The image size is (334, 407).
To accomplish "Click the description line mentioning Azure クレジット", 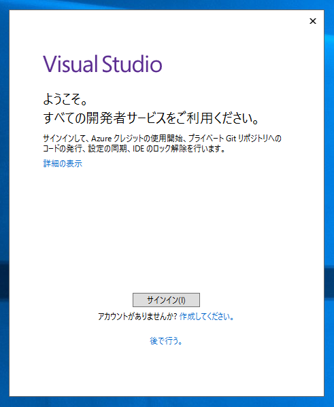I will click(162, 139).
